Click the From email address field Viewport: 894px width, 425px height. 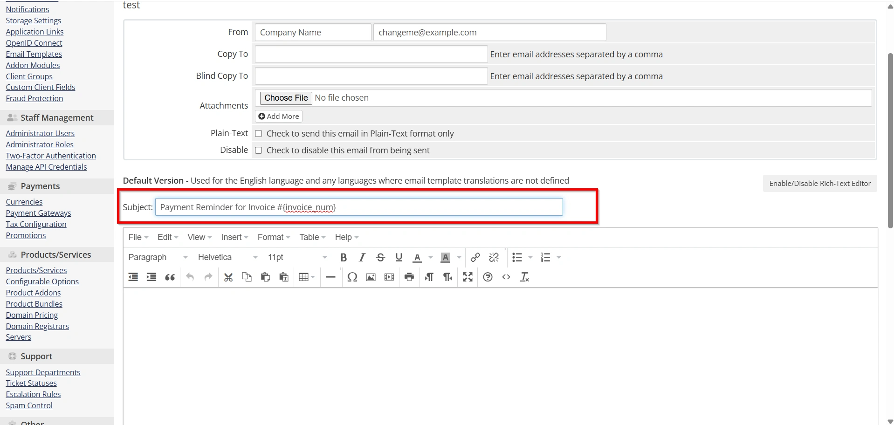tap(489, 32)
